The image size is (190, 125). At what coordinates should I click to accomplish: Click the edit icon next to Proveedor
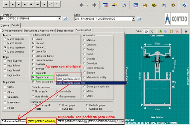[65, 19]
